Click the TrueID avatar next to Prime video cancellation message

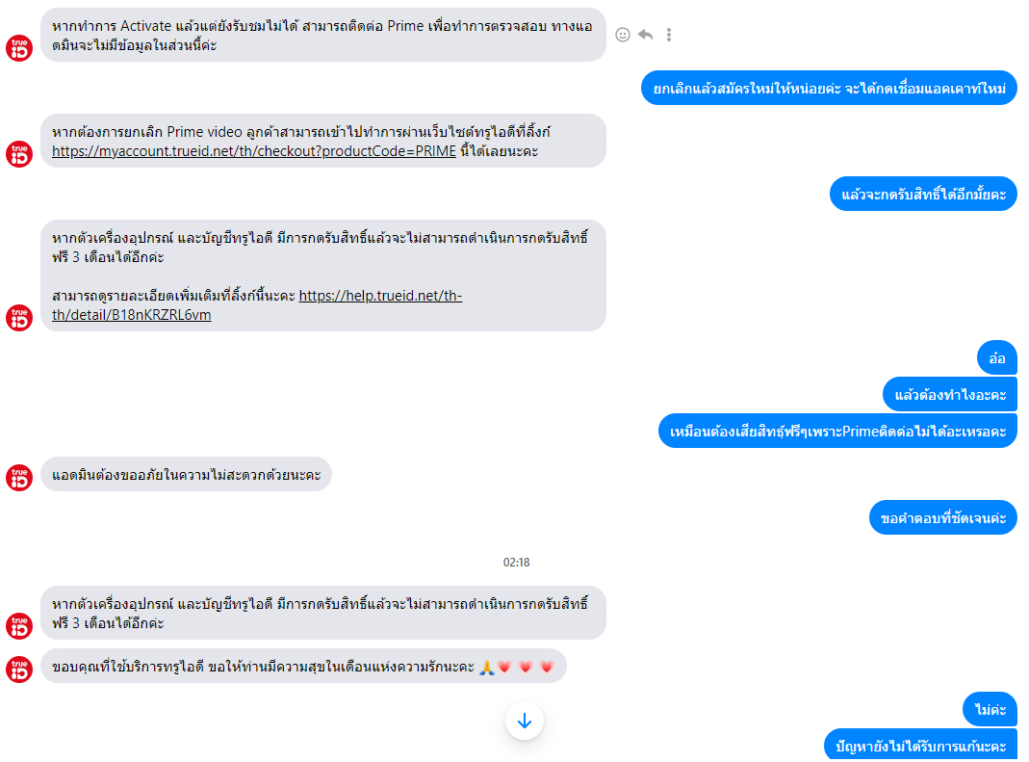pos(19,154)
